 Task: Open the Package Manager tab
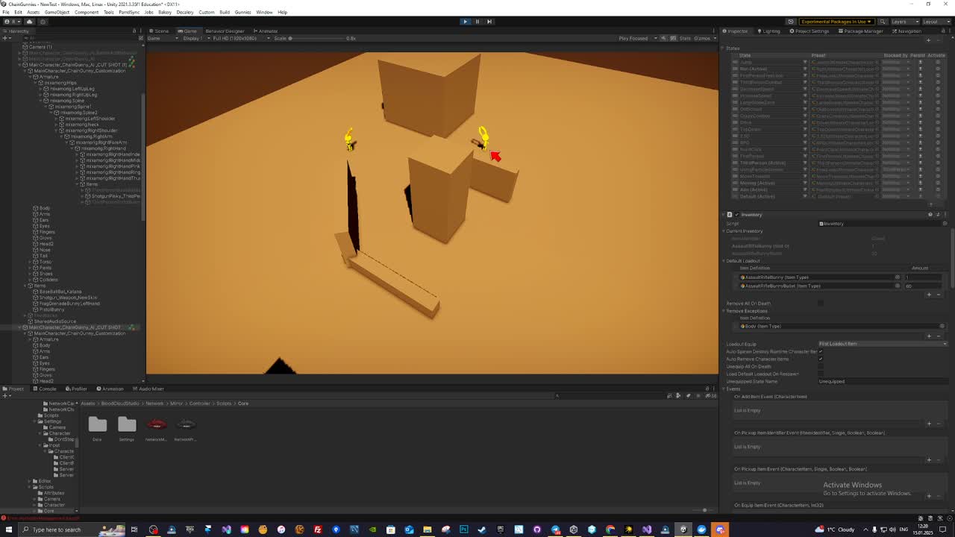(x=860, y=31)
